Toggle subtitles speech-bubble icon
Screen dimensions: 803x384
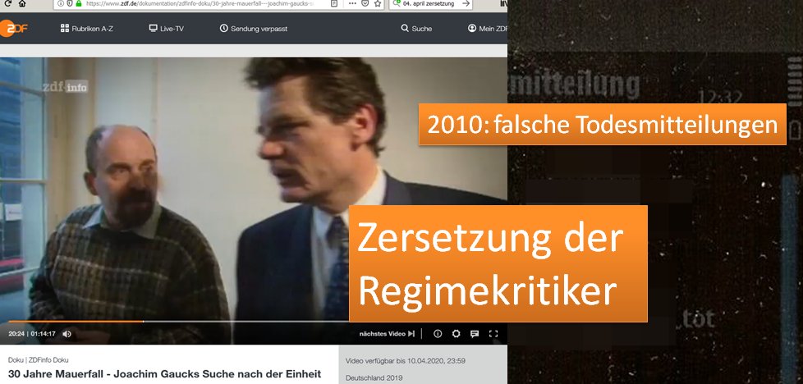pos(475,334)
